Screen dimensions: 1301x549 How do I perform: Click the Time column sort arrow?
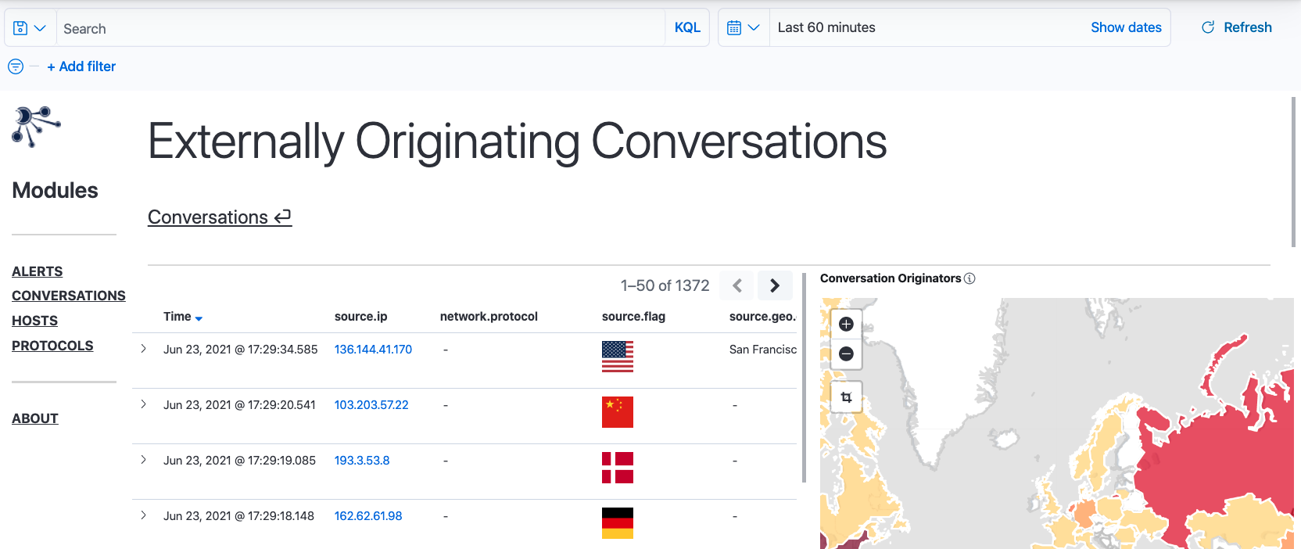click(x=199, y=318)
